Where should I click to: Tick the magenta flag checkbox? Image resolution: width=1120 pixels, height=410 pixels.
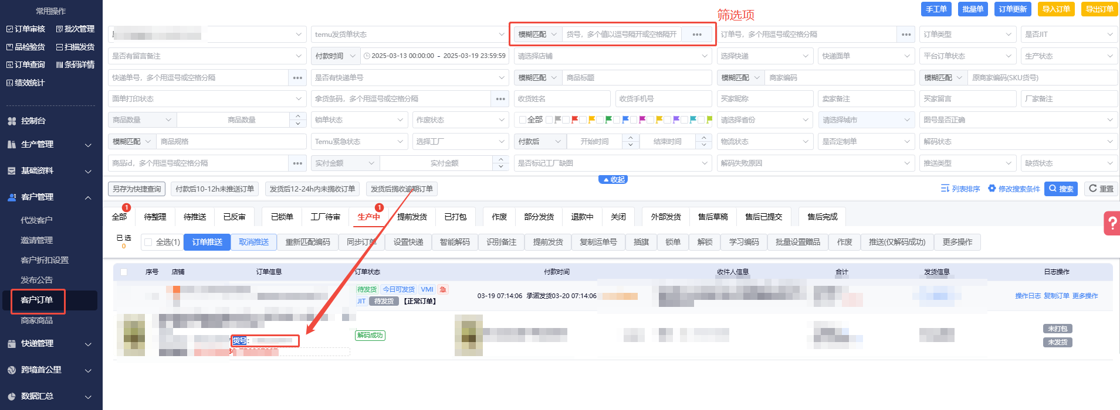coord(634,119)
